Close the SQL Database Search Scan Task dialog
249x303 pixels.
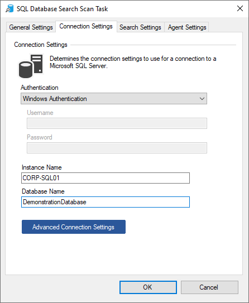click(240, 8)
